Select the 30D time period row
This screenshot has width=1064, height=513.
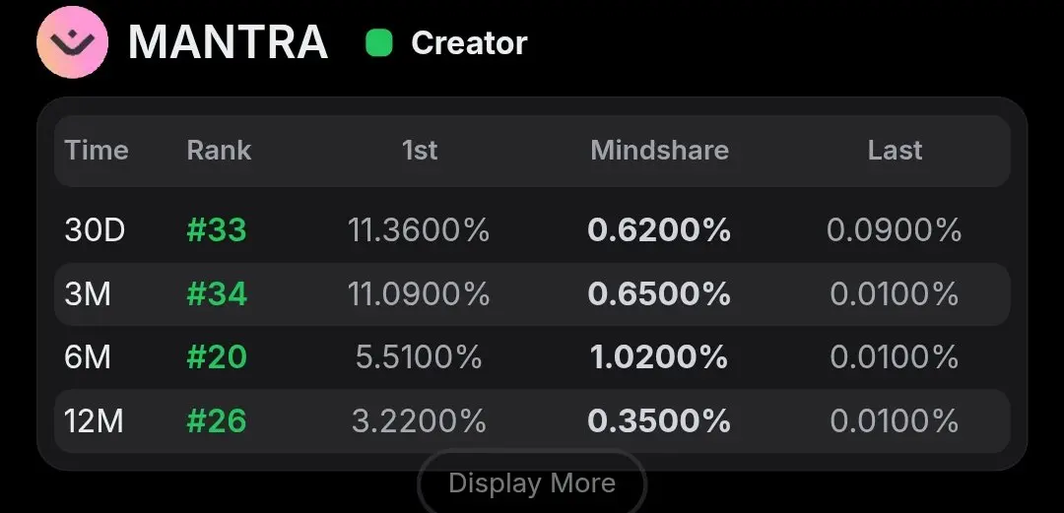click(95, 230)
